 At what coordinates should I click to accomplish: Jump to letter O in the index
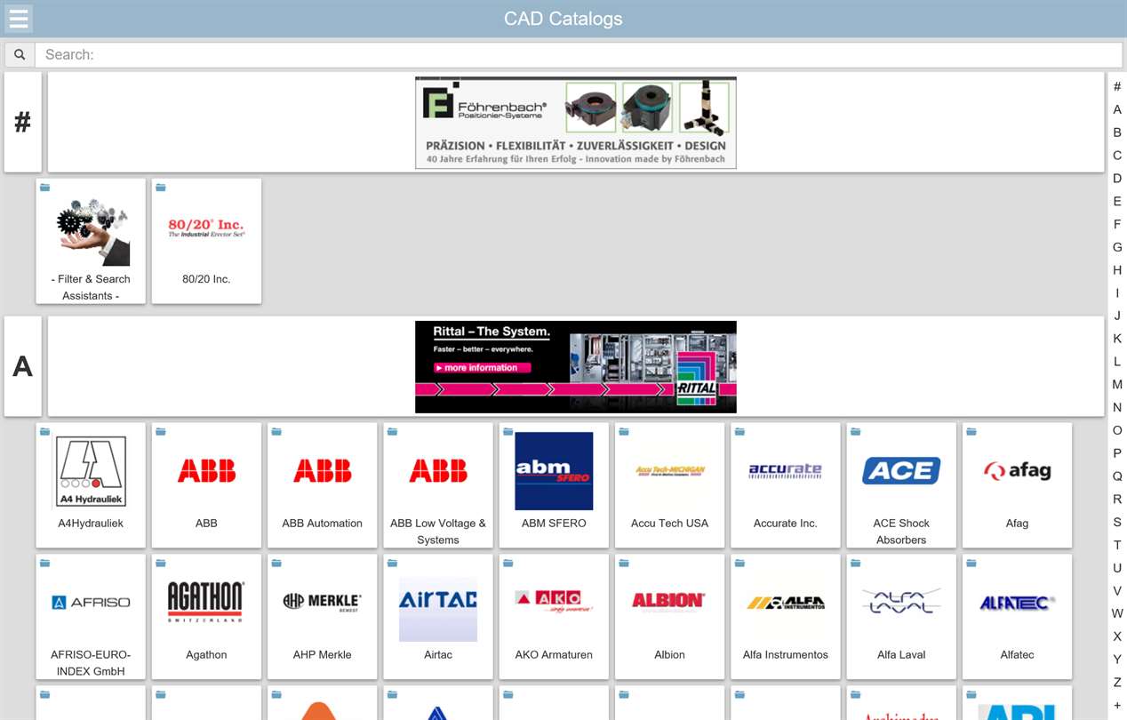coord(1117,430)
